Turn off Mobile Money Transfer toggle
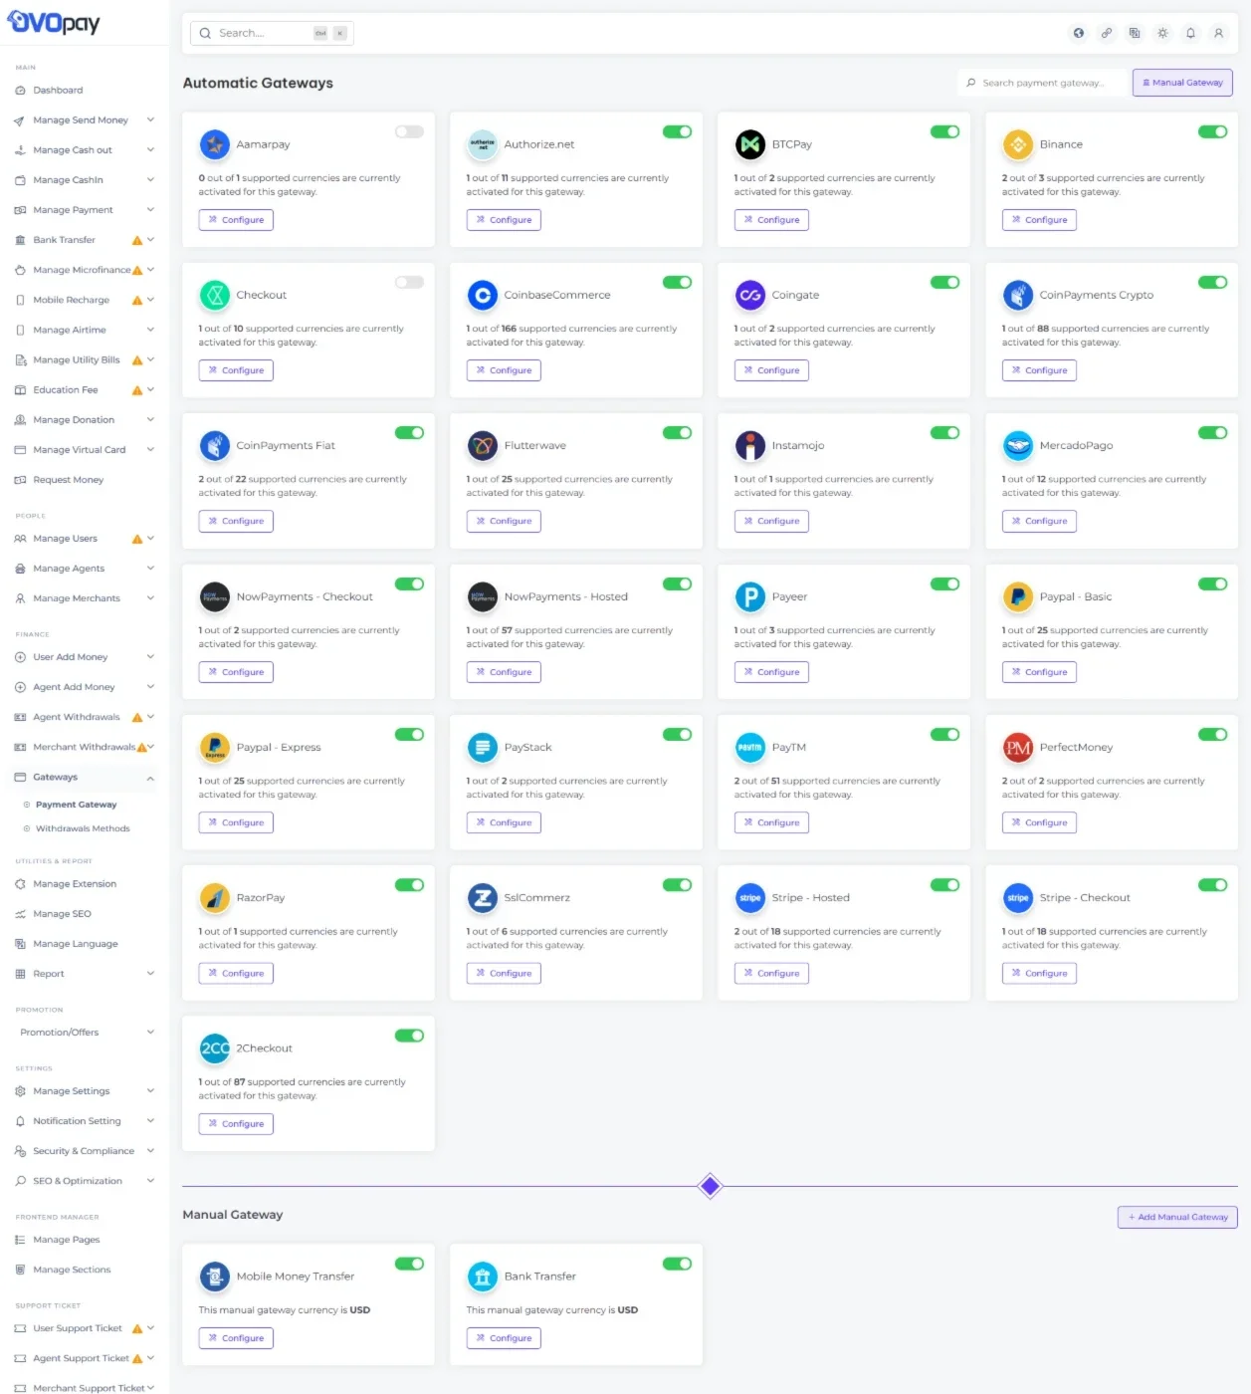 [x=409, y=1264]
